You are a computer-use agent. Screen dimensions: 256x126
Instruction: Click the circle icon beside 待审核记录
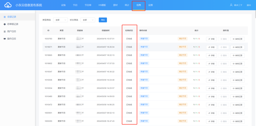click(x=4, y=24)
